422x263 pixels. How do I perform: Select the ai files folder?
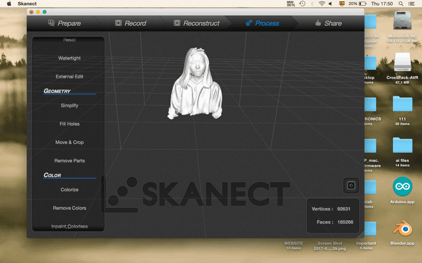click(x=402, y=145)
